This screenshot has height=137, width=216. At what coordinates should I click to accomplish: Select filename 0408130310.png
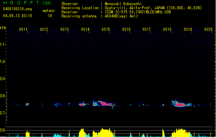pyautogui.click(x=18, y=9)
